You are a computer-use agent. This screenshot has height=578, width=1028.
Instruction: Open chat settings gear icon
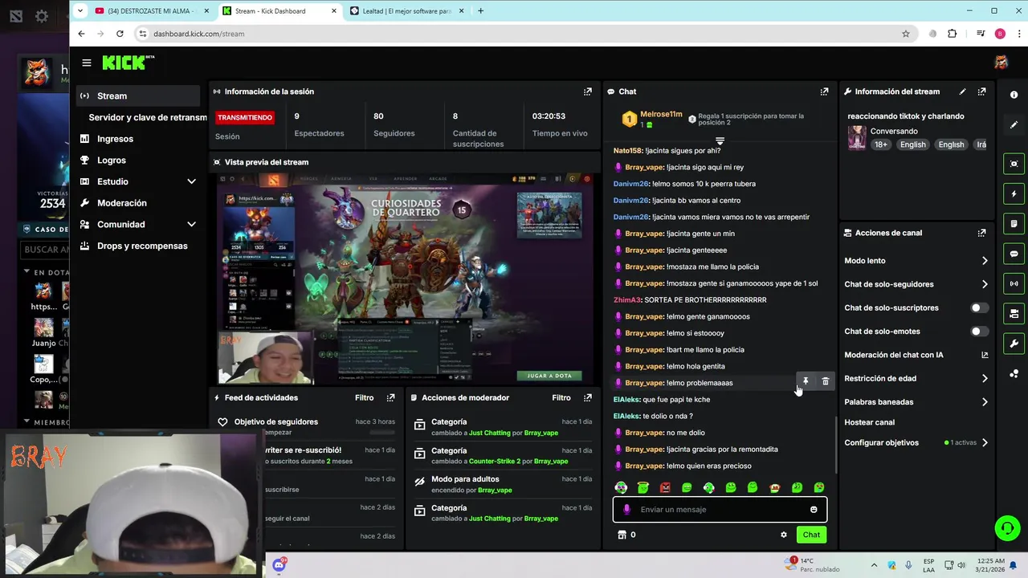pos(784,535)
